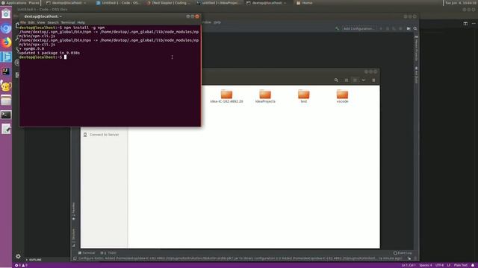Launch Firefox from the dock
Image resolution: width=478 pixels, height=268 pixels.
(6, 42)
